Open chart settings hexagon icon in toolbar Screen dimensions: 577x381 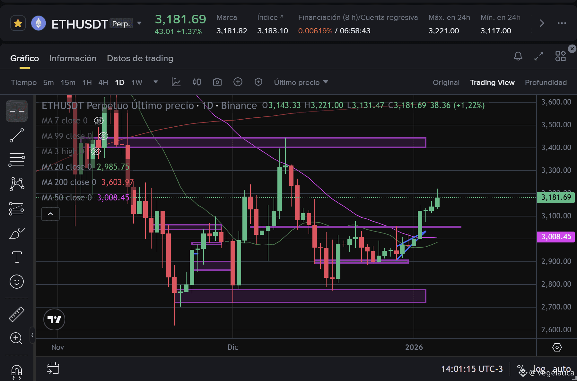[258, 82]
